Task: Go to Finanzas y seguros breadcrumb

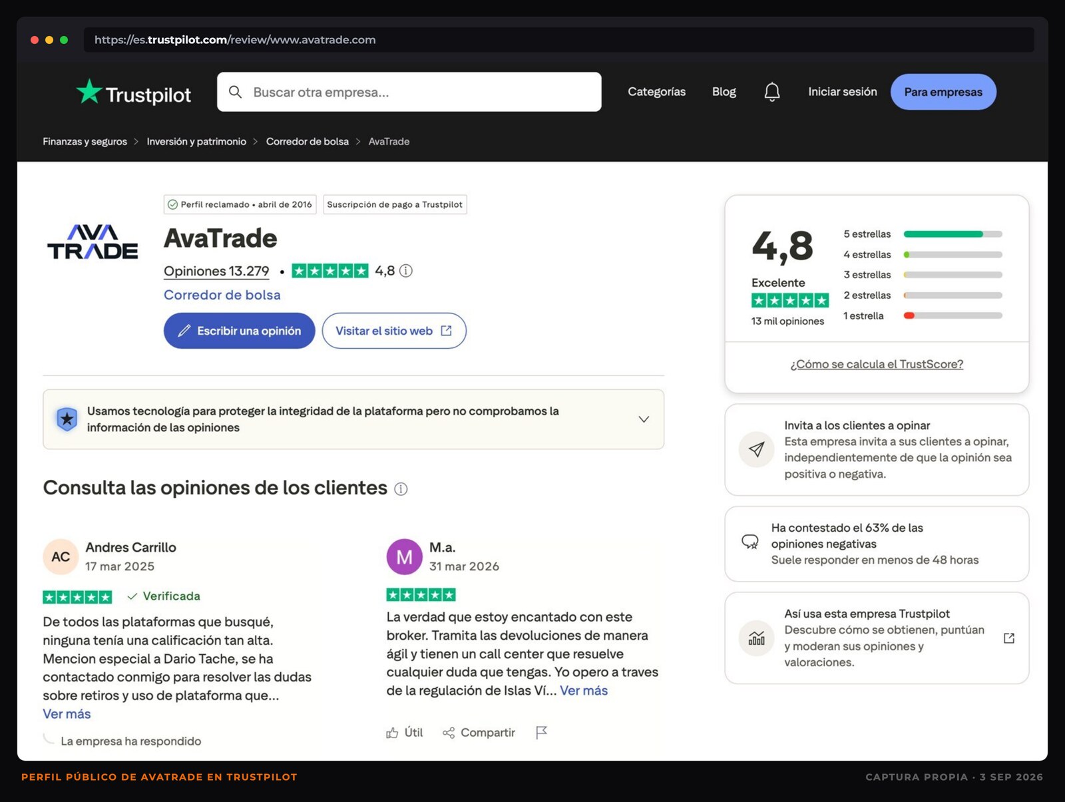Action: tap(85, 142)
